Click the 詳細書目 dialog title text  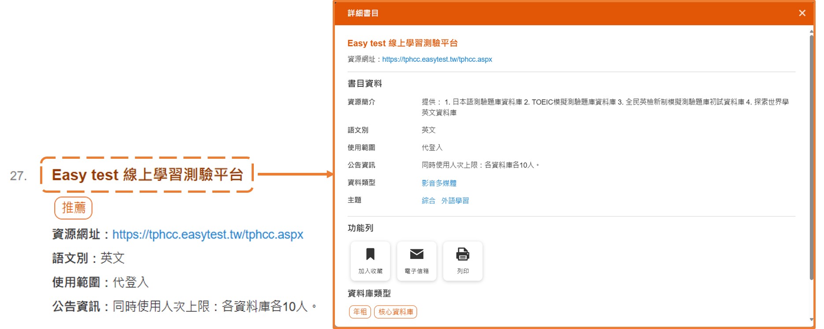(x=363, y=13)
